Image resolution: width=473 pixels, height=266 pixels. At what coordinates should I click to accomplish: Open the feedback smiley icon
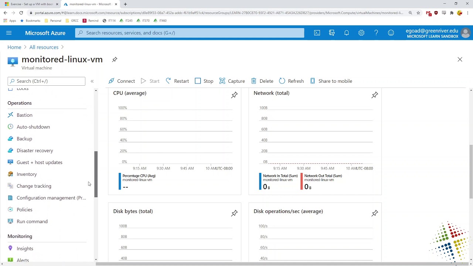click(391, 33)
